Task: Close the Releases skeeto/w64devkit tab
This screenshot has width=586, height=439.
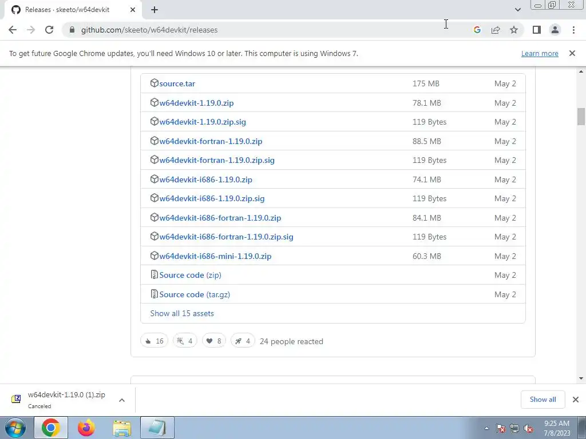Action: tap(133, 10)
